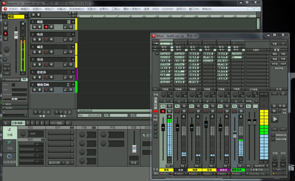Expand the 唱歌 track dropdown arrow
The image size is (295, 181).
73,22
